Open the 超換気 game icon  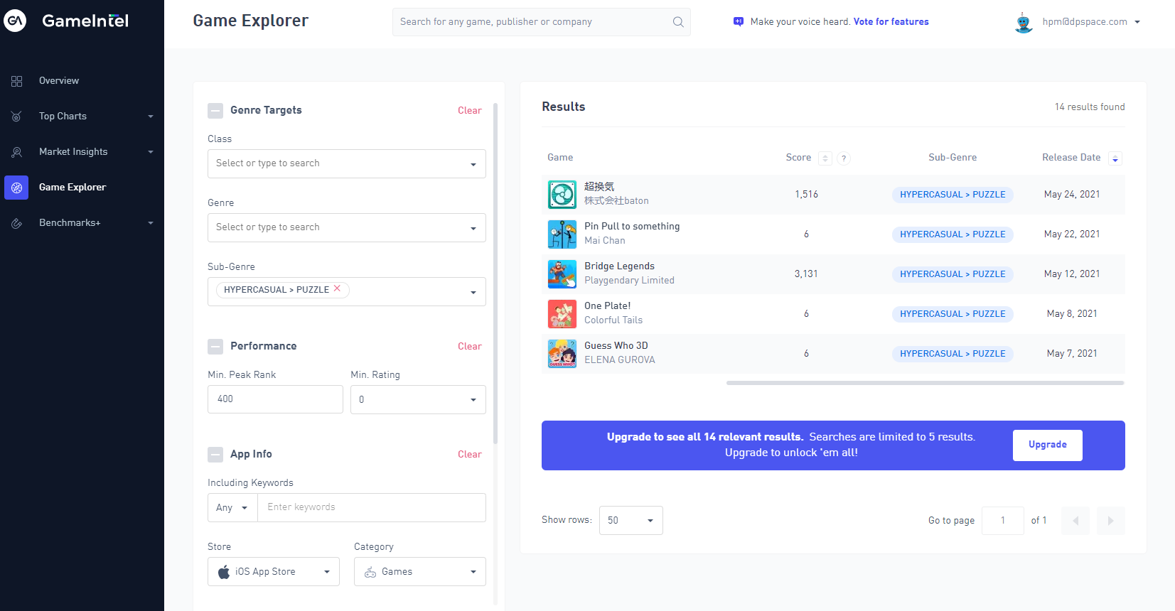pyautogui.click(x=562, y=195)
